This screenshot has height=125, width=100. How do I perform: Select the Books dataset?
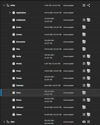point(19,27)
